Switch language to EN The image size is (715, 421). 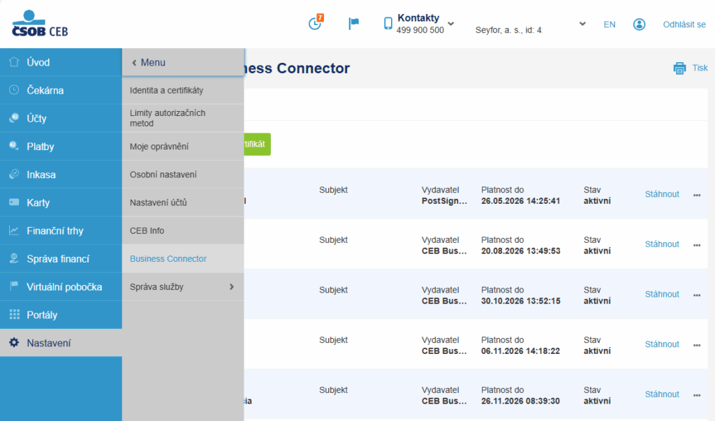coord(610,24)
